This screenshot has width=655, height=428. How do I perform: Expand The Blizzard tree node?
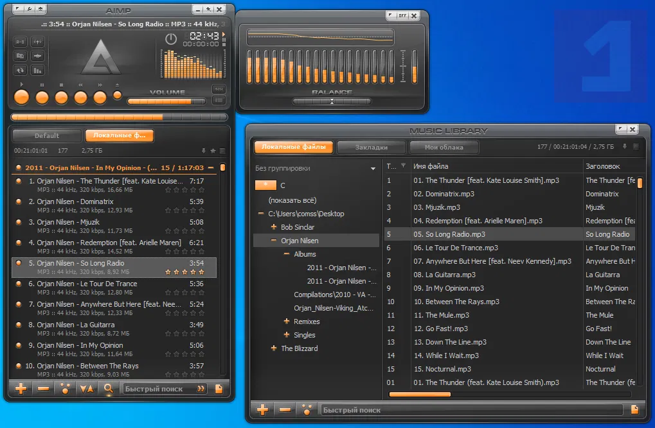(x=274, y=348)
